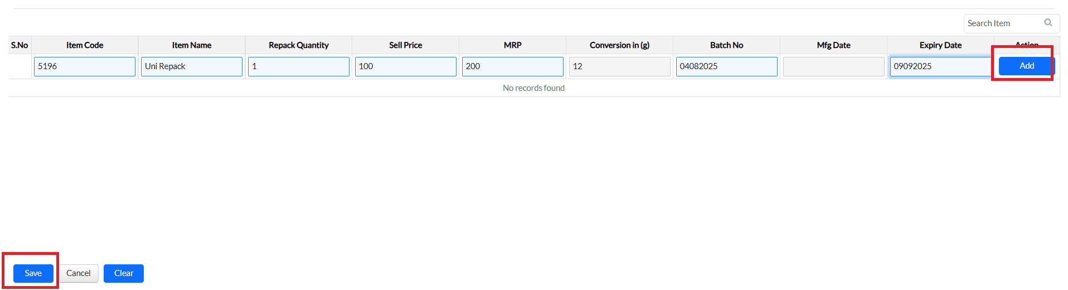The width and height of the screenshot is (1068, 290).
Task: Click the Repack Quantity input field
Action: pyautogui.click(x=299, y=66)
